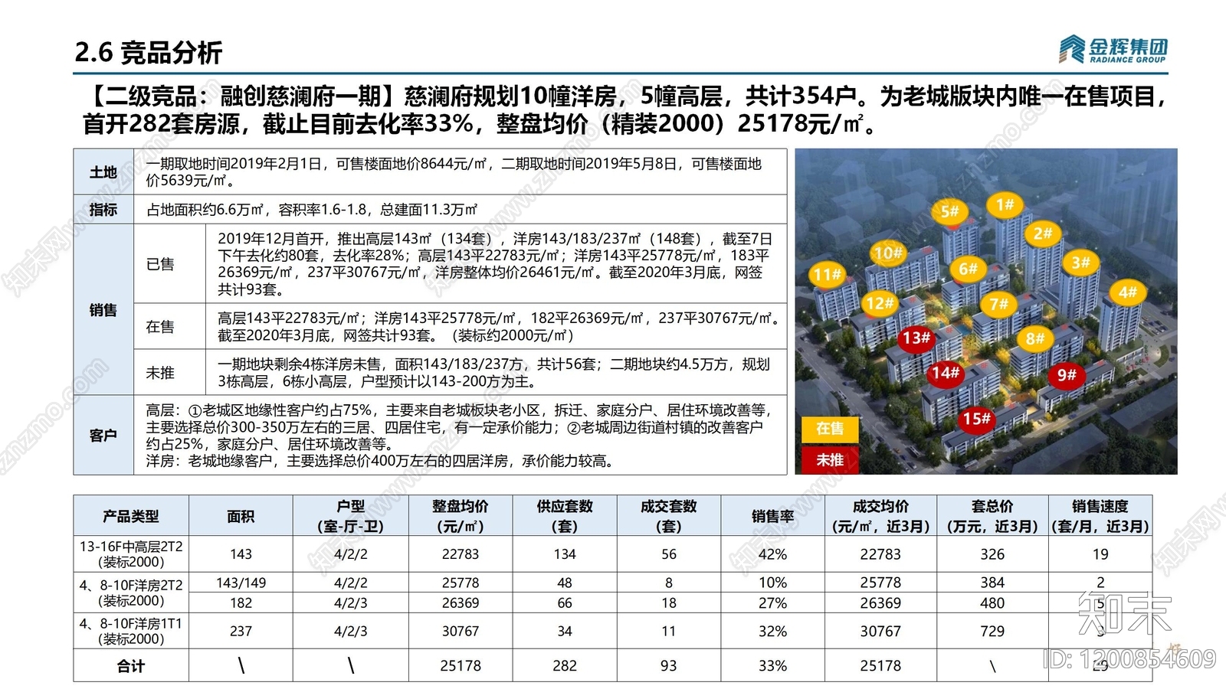The image size is (1226, 689).
Task: Click the 产品类型 column header
Action: coord(131,516)
